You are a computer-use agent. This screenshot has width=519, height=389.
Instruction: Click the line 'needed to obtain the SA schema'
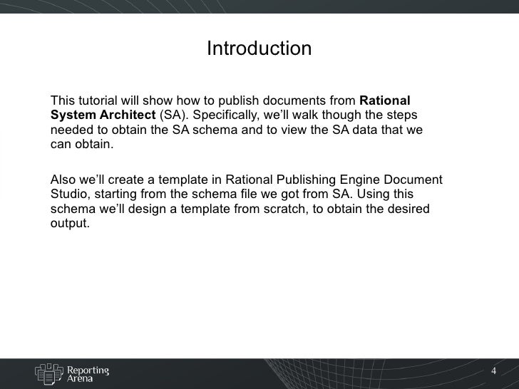coord(237,130)
